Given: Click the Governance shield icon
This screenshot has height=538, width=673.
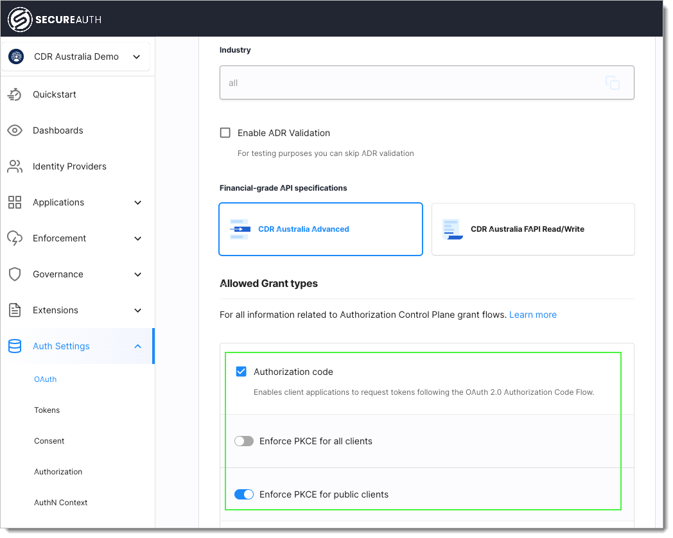Looking at the screenshot, I should [15, 274].
